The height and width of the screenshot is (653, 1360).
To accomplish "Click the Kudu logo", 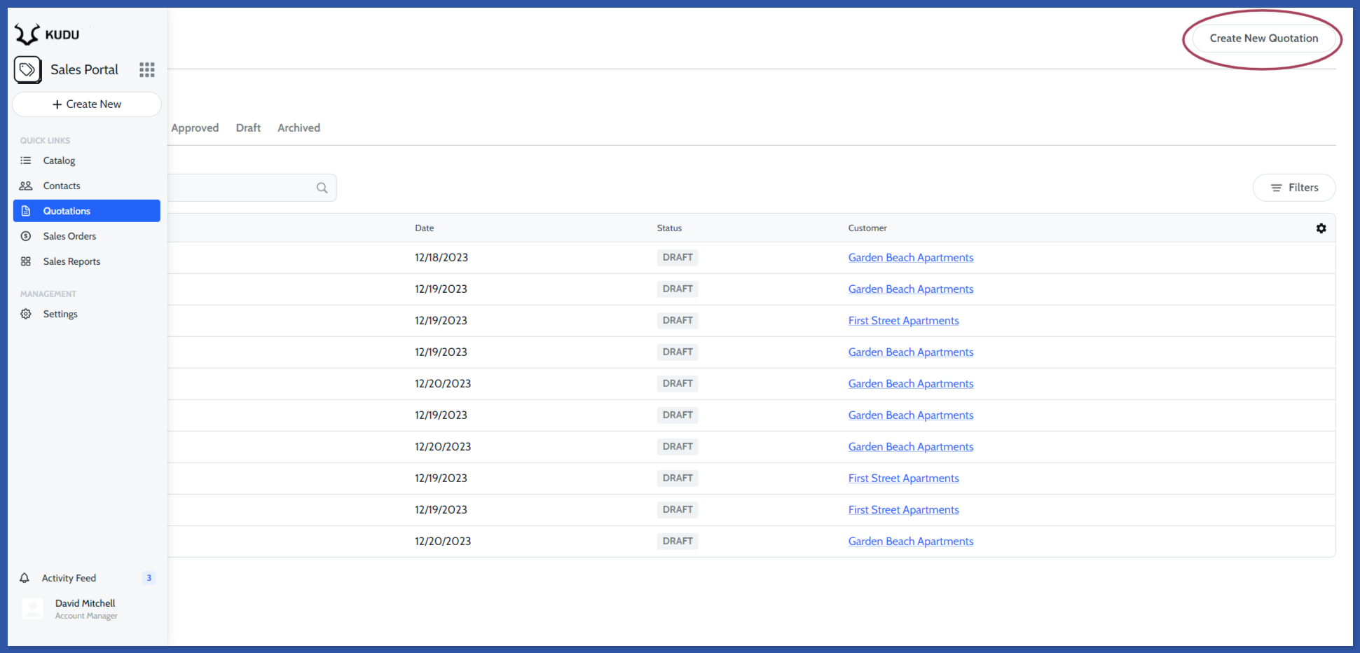I will [47, 34].
